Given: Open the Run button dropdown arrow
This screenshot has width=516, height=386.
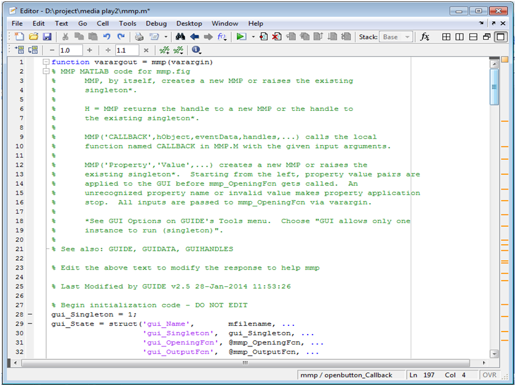Looking at the screenshot, I should click(253, 37).
